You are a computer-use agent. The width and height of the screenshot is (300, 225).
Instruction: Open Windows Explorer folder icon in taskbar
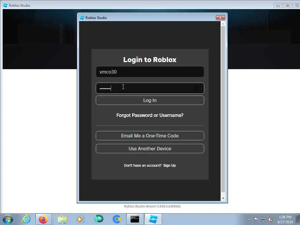(62, 219)
